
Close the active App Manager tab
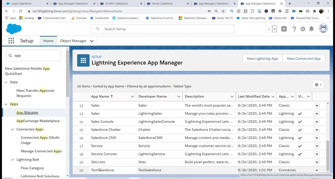pos(282,4)
